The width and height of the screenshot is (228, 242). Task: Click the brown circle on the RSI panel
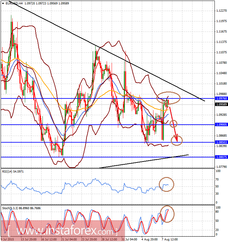coord(166,184)
